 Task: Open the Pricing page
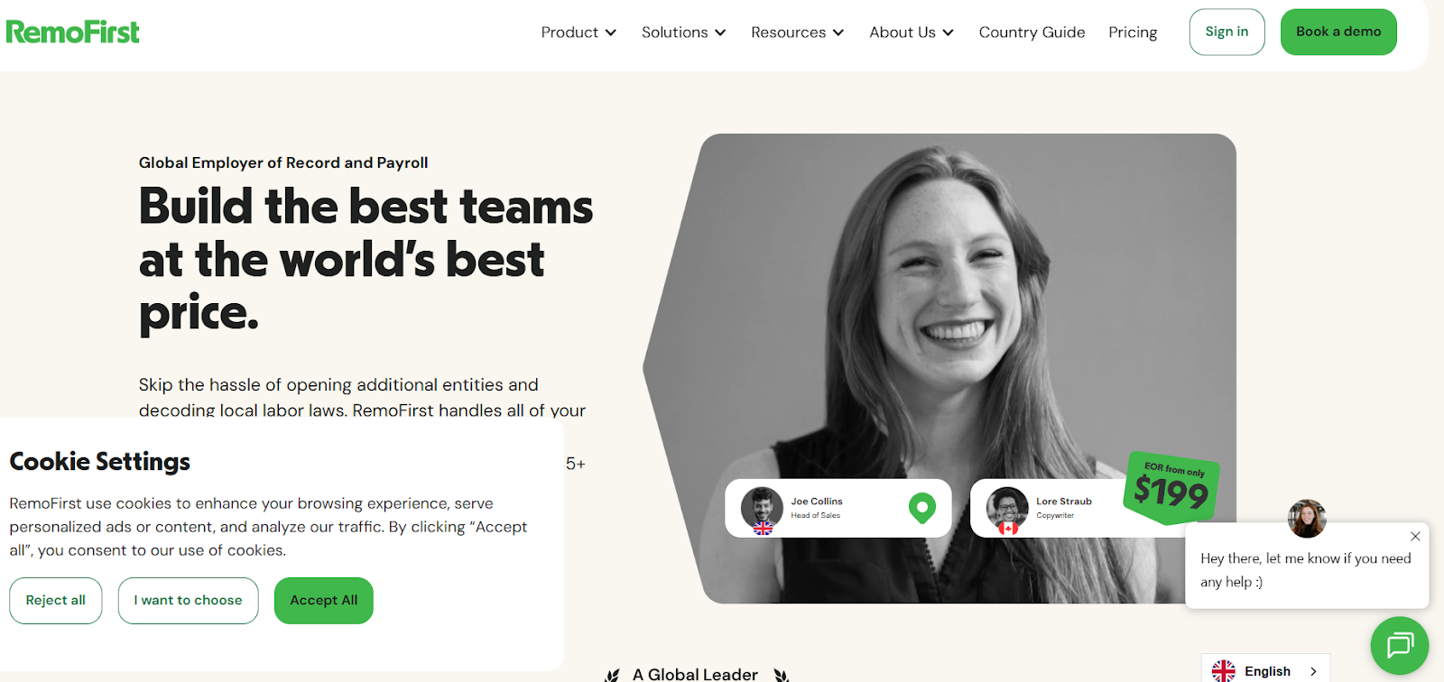[1133, 32]
